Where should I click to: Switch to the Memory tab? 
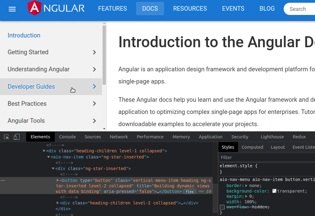click(x=181, y=137)
